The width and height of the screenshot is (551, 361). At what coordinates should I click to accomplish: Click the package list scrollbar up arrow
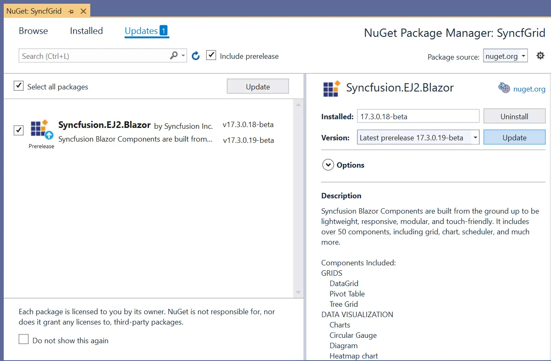pyautogui.click(x=298, y=105)
